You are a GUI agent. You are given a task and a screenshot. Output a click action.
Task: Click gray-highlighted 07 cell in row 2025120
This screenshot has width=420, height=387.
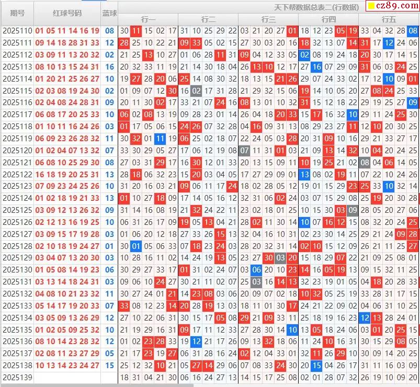click(244, 151)
